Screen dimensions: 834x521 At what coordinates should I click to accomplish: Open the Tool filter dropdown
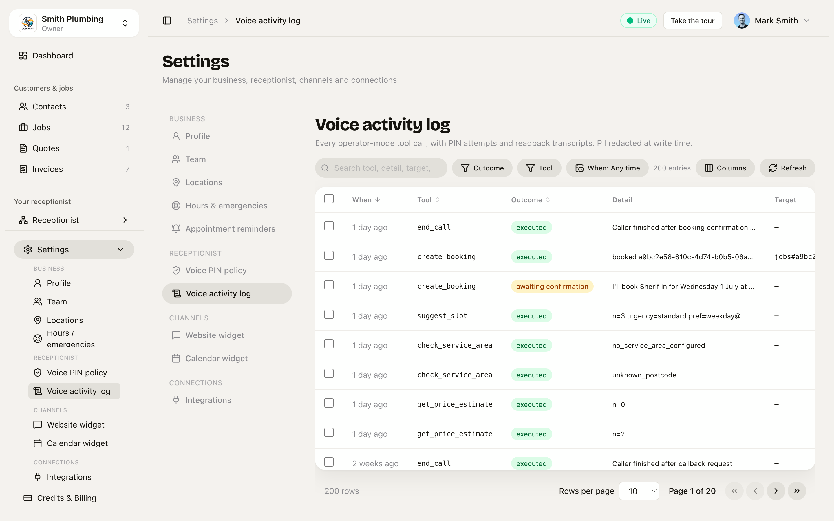tap(539, 168)
